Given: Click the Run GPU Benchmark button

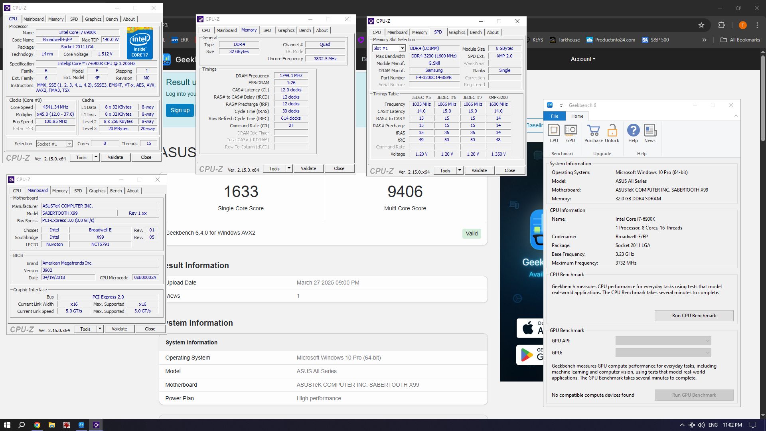Looking at the screenshot, I should point(694,395).
